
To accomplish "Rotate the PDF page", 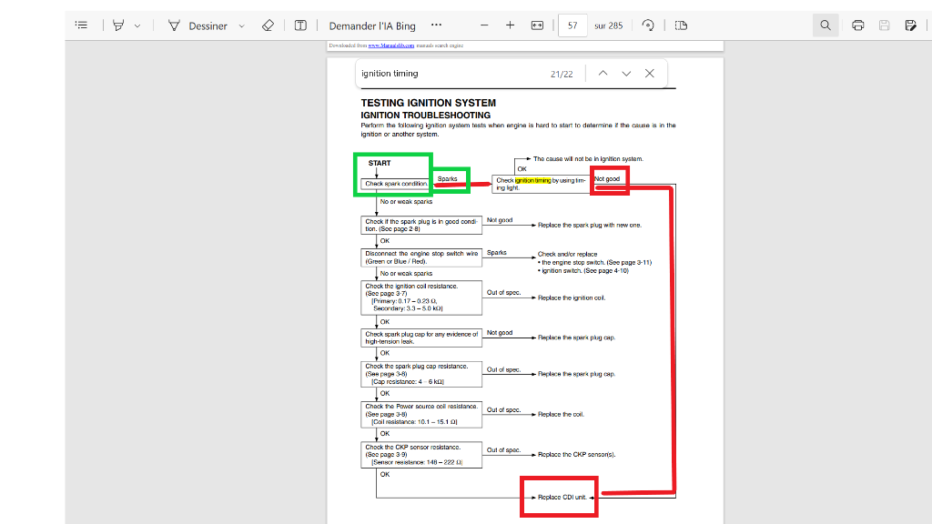I will click(x=648, y=25).
